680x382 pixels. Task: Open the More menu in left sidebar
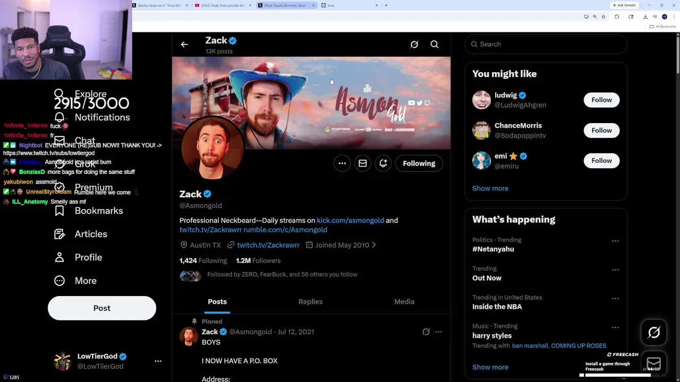coord(75,281)
